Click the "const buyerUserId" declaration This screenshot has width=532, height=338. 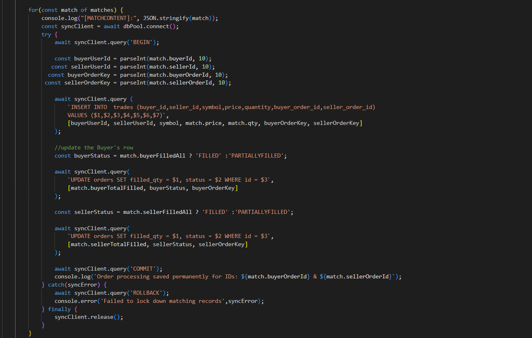tap(133, 58)
